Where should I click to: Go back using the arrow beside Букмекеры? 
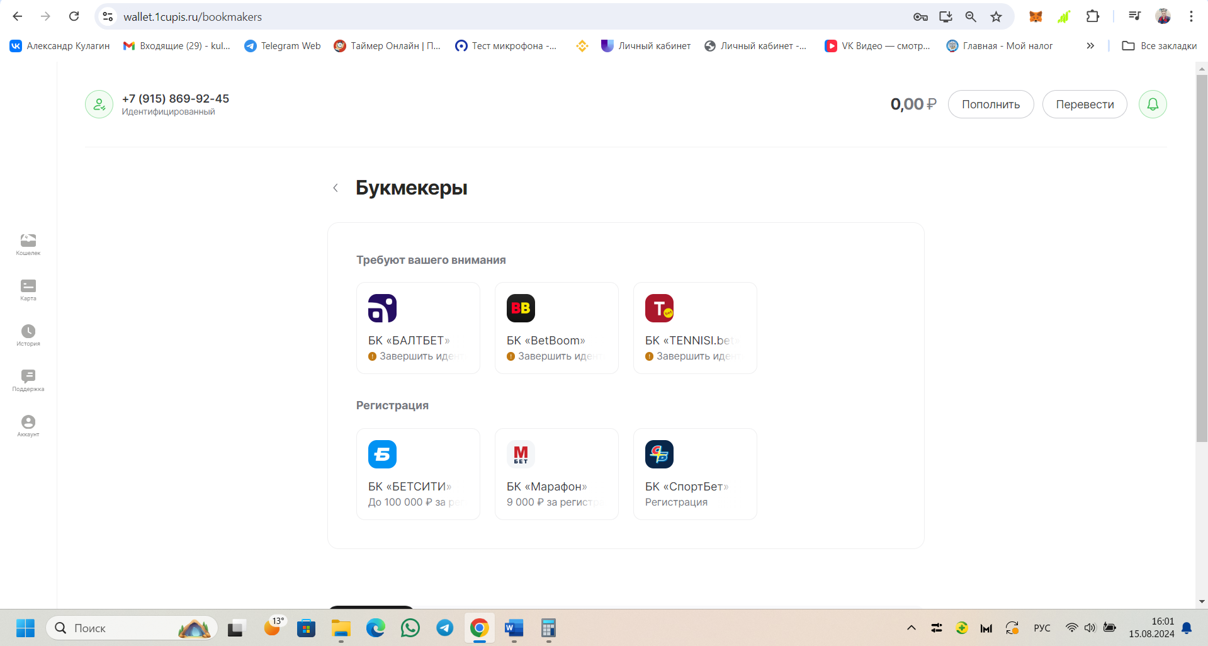click(336, 188)
